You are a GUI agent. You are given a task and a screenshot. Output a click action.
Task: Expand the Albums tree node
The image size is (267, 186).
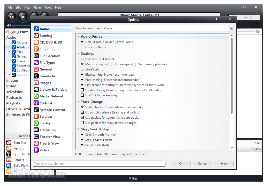click(x=9, y=42)
